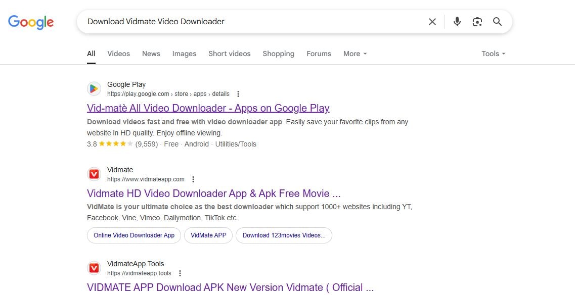The image size is (575, 295).
Task: Open VIDMATE APP Download APK New Version link
Action: coord(230,287)
